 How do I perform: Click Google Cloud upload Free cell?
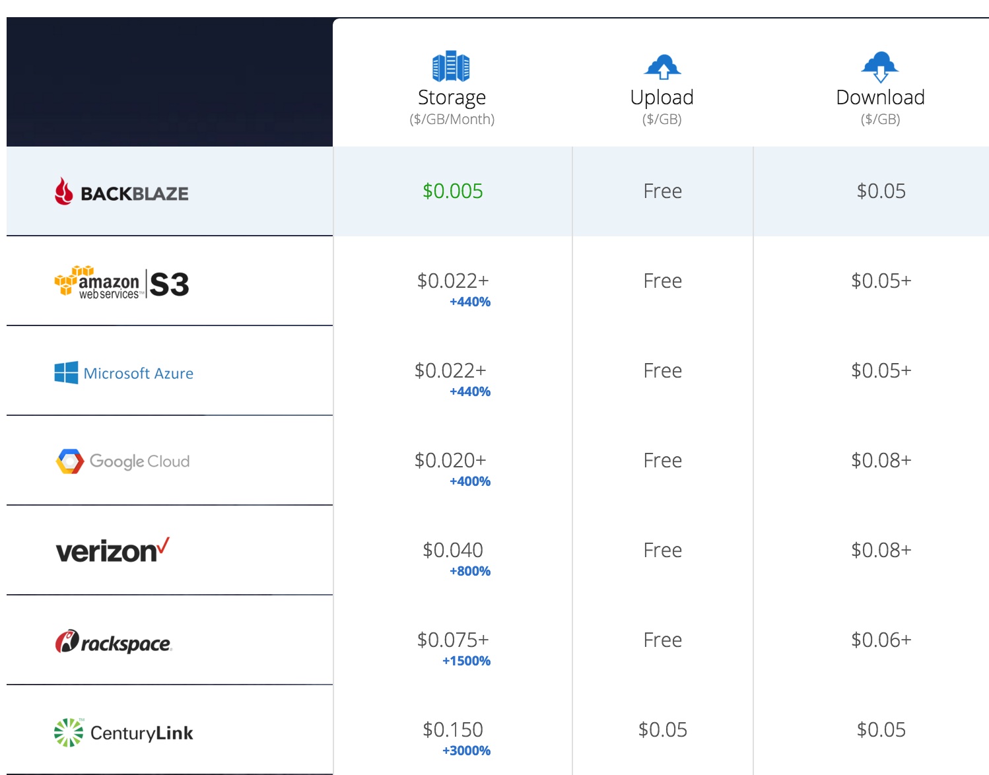pos(662,461)
